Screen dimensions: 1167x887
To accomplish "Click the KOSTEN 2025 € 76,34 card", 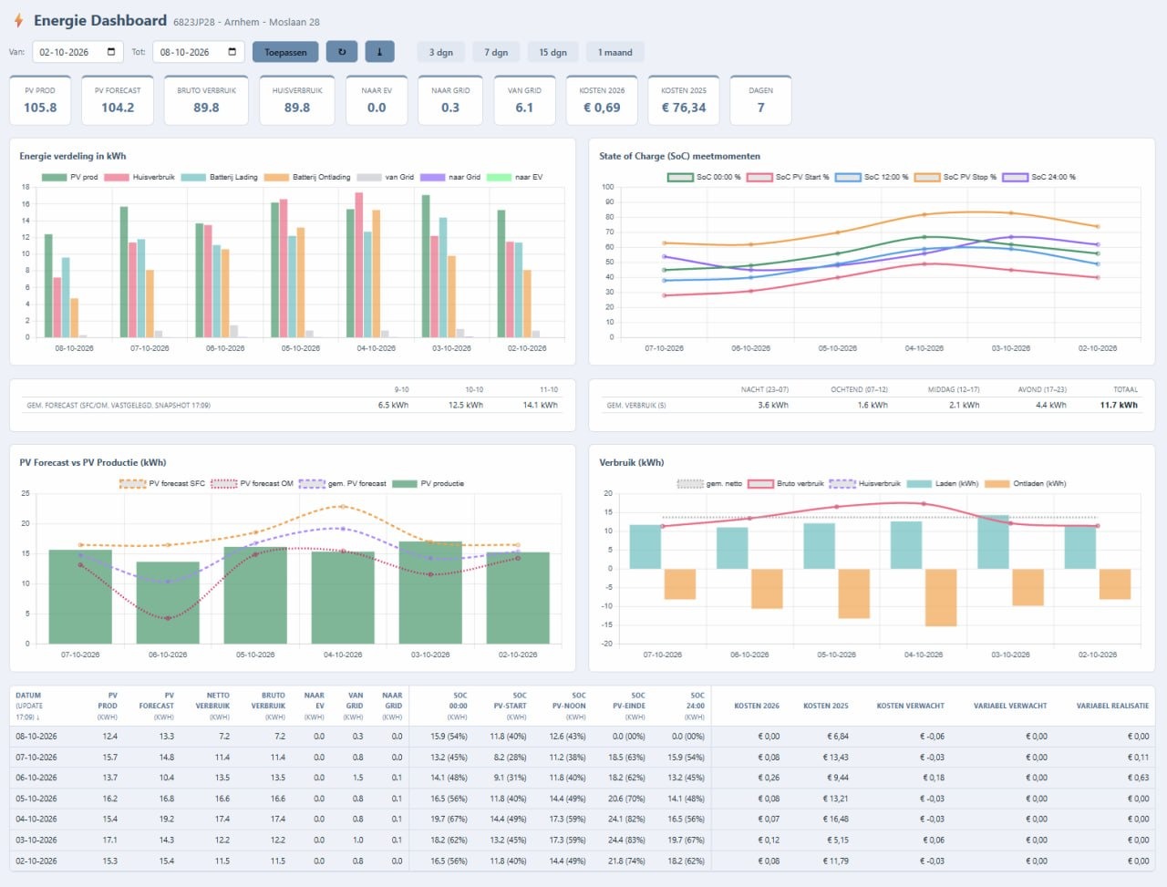I will pyautogui.click(x=684, y=100).
